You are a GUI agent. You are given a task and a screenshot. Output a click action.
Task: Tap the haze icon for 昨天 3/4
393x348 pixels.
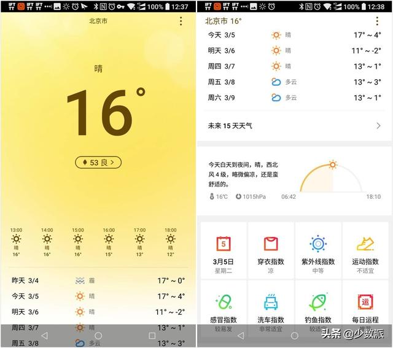coord(80,280)
